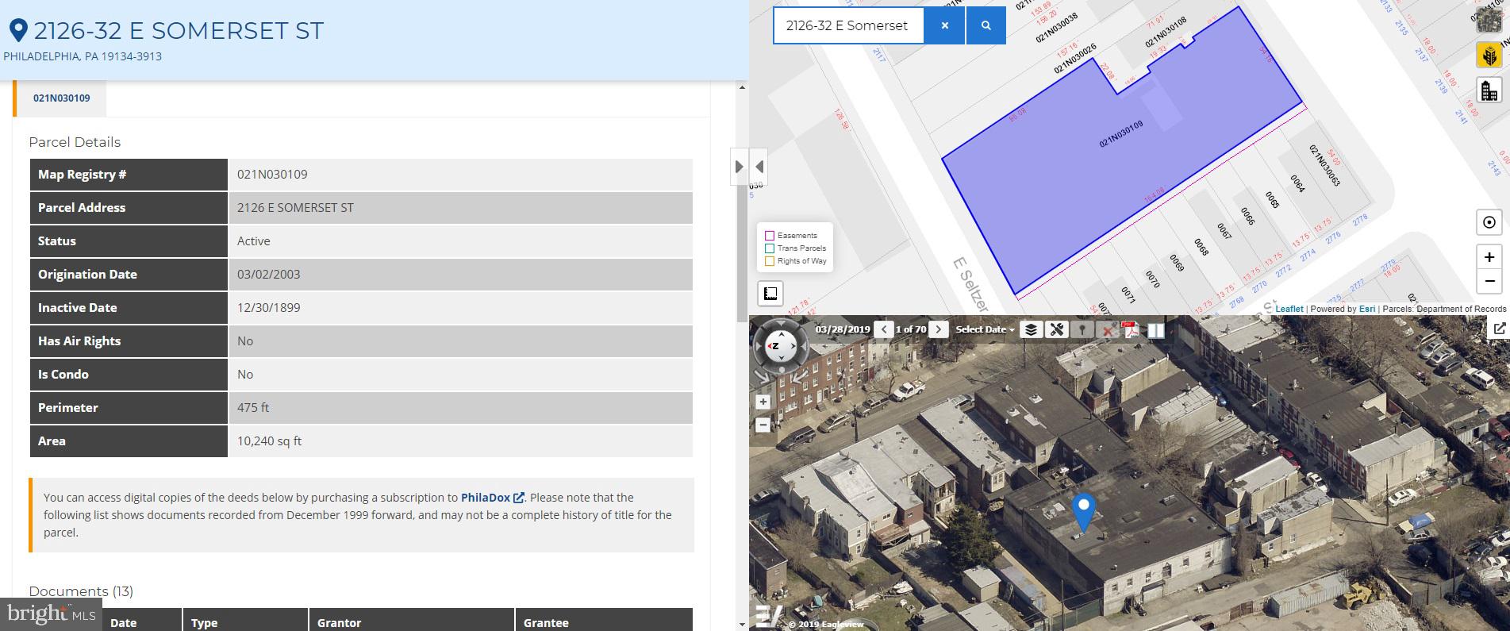Toggle the Trans Parcels layer checkbox
Screen dimensions: 1510x631
(x=769, y=248)
